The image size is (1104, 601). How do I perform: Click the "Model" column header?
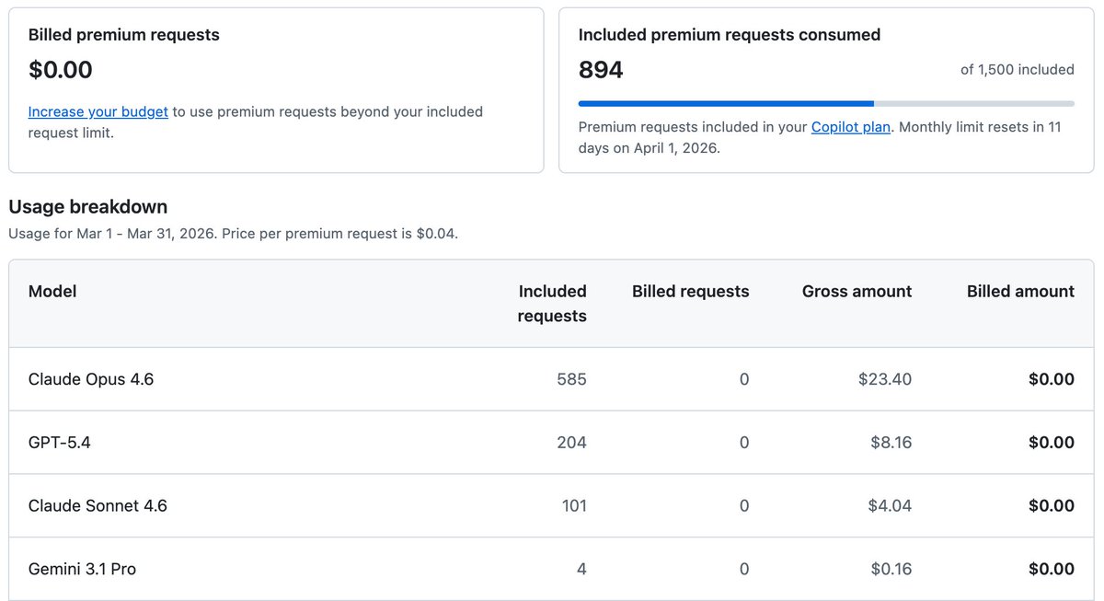pyautogui.click(x=52, y=291)
